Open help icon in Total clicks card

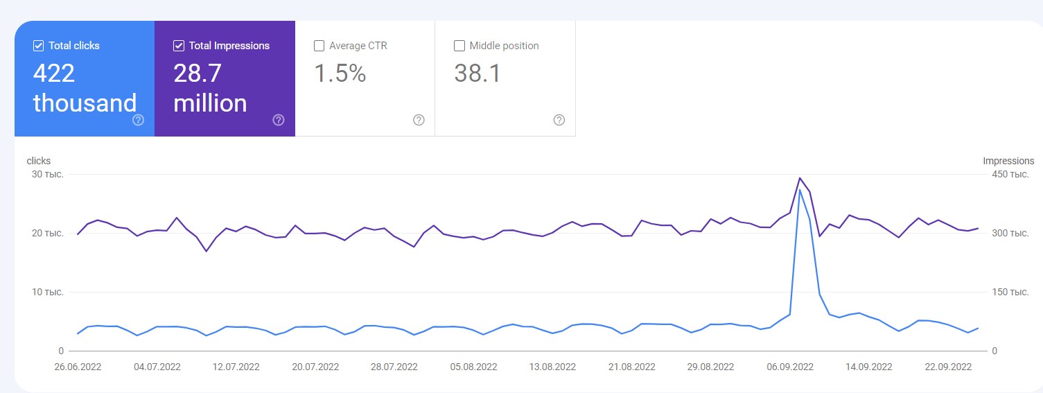(x=138, y=120)
